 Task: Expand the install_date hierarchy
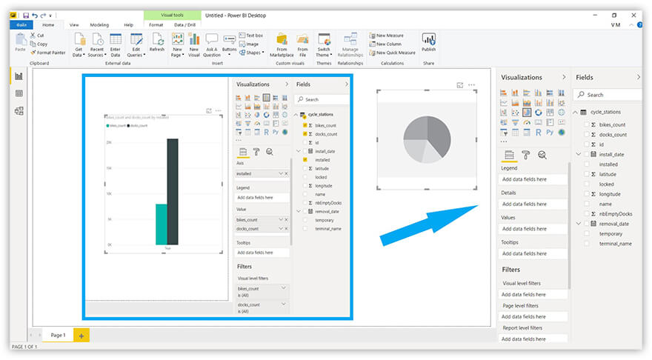coord(579,154)
